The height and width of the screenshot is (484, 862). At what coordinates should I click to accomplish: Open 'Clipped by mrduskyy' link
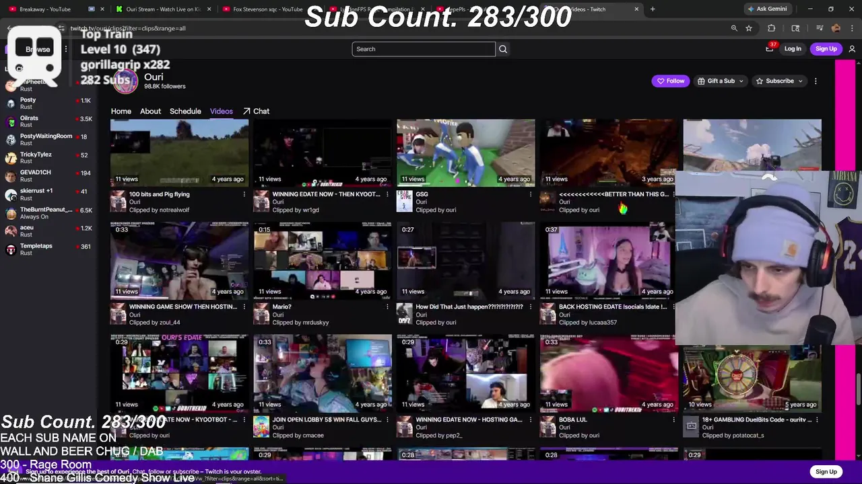(x=300, y=323)
